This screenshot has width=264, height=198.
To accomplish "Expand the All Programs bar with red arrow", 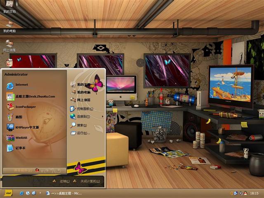I will [x=35, y=170].
